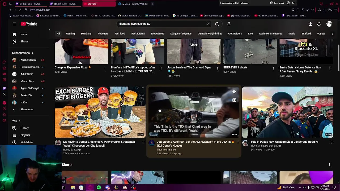Open options for the Papua New Guinea video
The width and height of the screenshot is (340, 191).
tap(331, 142)
